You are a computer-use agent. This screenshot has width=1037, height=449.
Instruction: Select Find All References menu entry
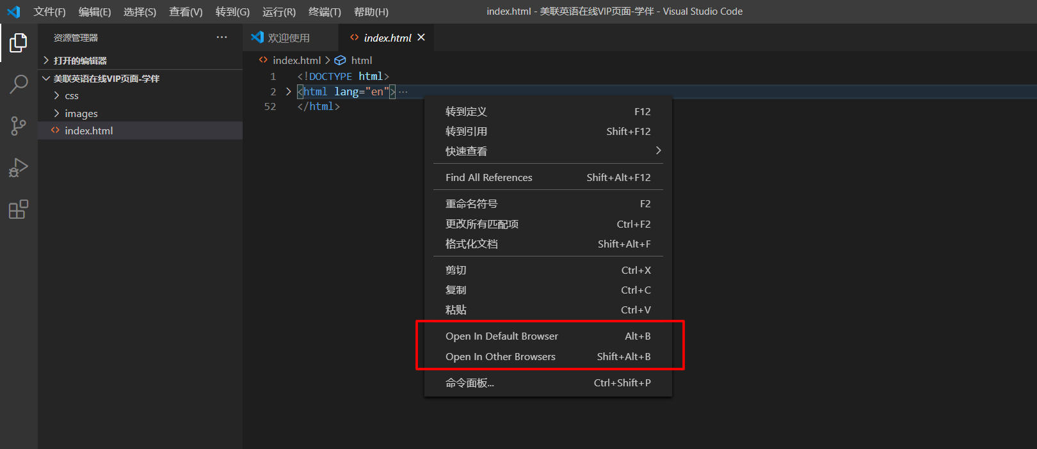pyautogui.click(x=548, y=177)
